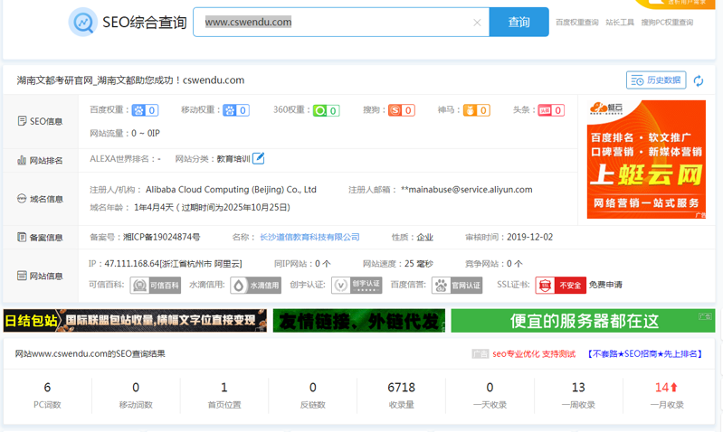Click the SEO信息 row icon
723x432 pixels.
click(22, 121)
